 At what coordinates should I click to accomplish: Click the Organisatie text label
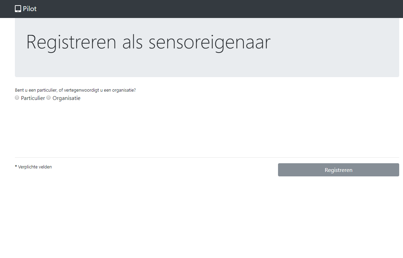pos(66,98)
